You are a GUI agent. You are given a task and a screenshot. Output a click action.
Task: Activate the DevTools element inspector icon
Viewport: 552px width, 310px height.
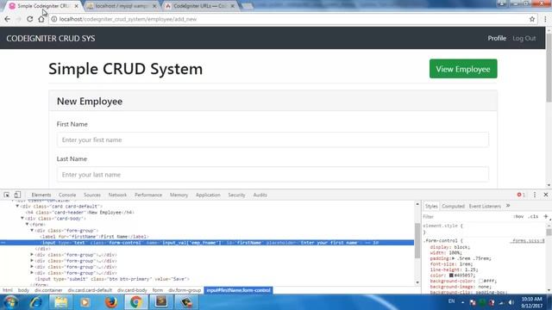tap(7, 195)
